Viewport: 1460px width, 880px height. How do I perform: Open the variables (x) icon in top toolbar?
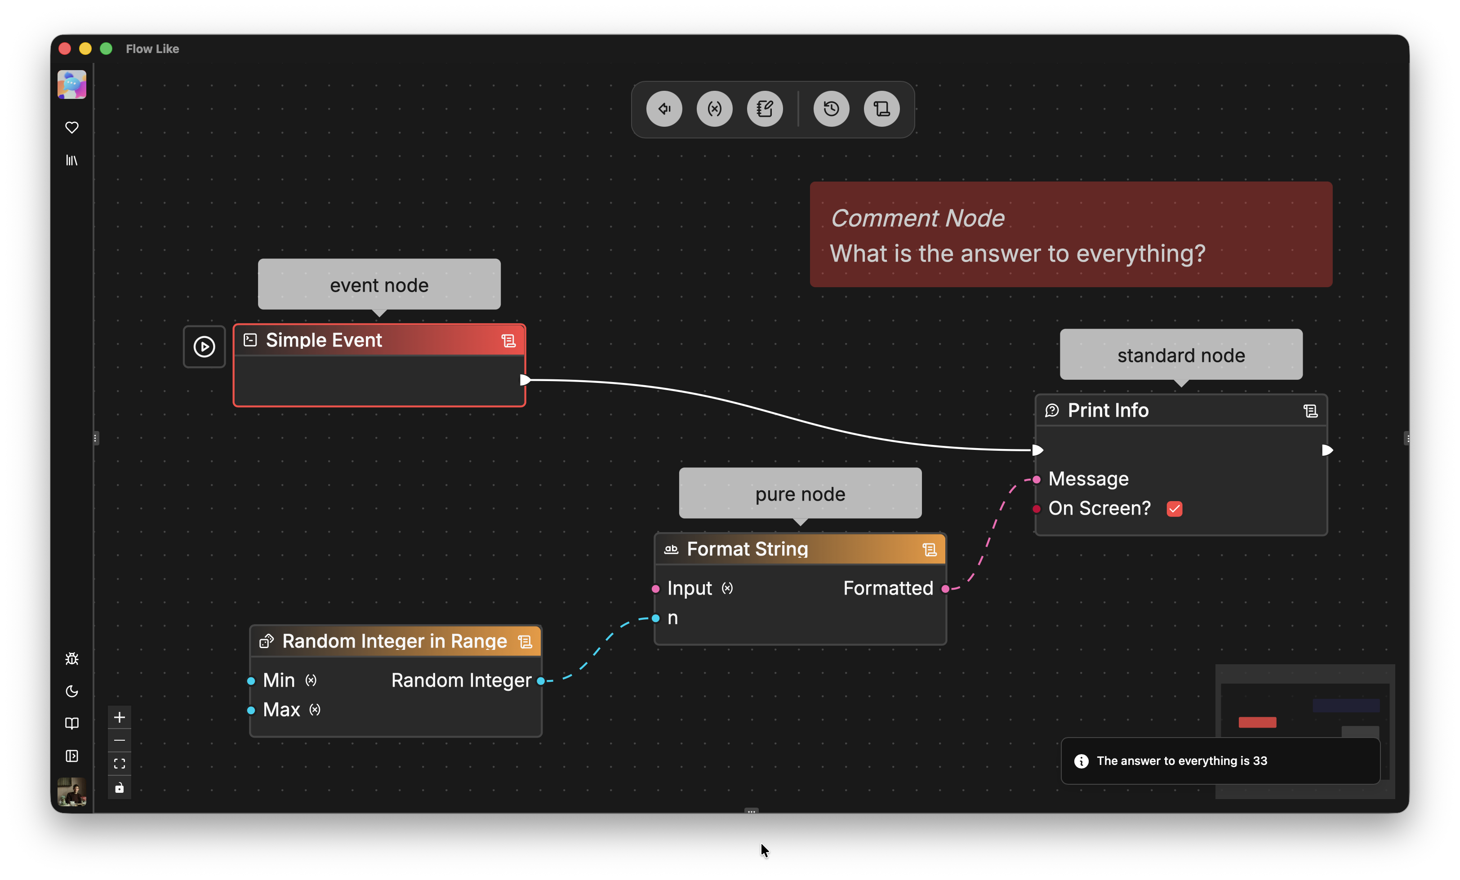coord(715,108)
